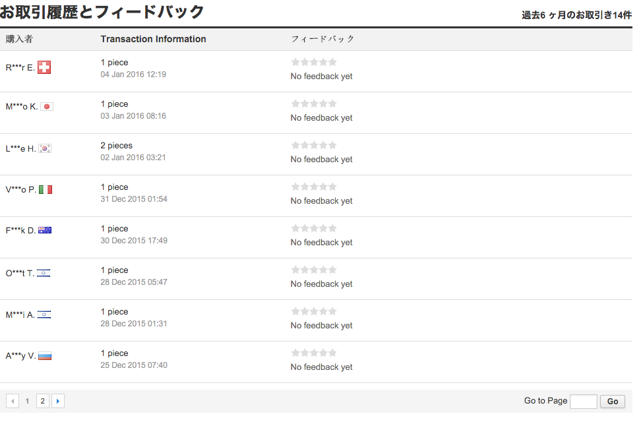Click the Transaction Information column header

point(153,39)
